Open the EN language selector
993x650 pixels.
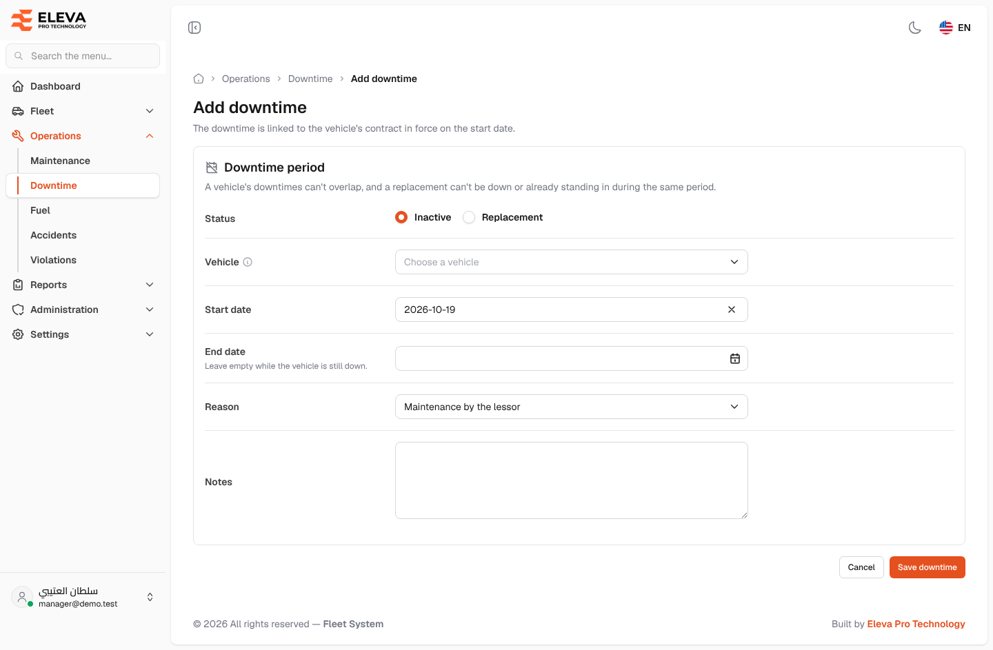click(x=955, y=28)
